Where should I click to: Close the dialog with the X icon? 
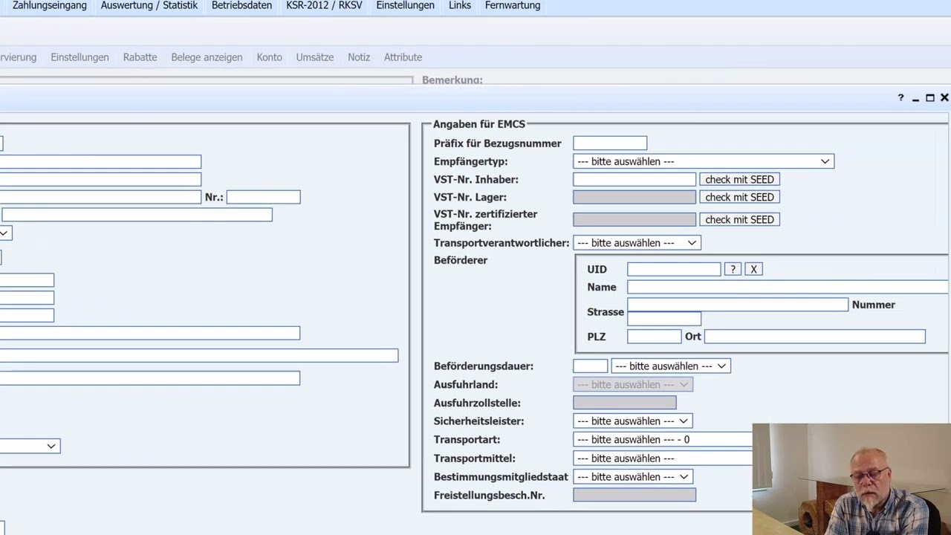pyautogui.click(x=944, y=98)
